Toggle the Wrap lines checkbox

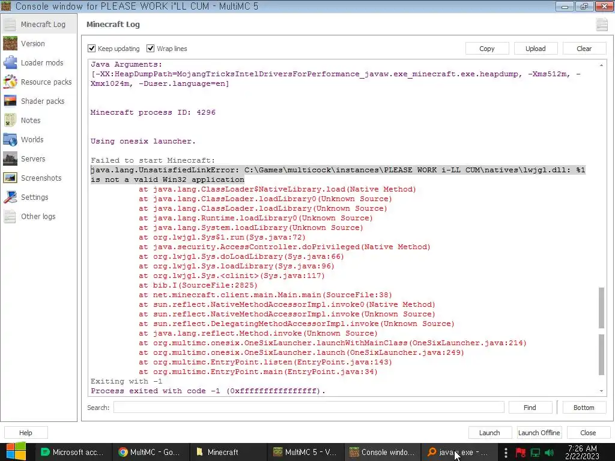150,48
